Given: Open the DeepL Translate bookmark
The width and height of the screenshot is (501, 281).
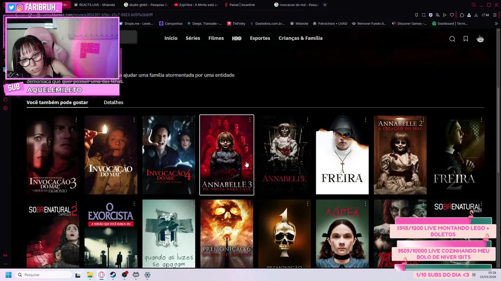Looking at the screenshot, I should [x=204, y=23].
